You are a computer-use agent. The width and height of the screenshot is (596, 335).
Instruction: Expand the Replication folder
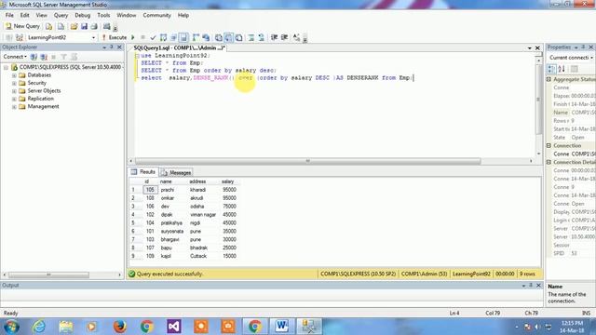click(14, 99)
